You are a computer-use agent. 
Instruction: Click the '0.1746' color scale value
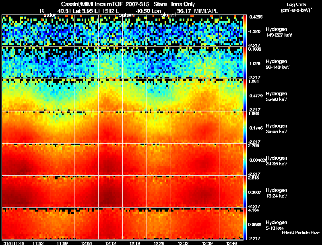coord(256,128)
